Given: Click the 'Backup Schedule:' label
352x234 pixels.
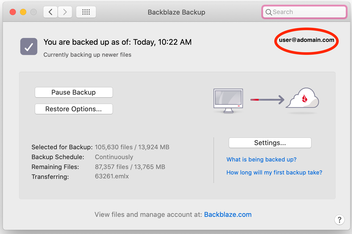Looking at the screenshot, I should click(58, 157).
